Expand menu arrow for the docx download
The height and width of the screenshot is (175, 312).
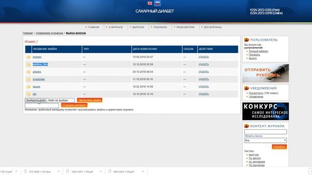(x=58, y=172)
